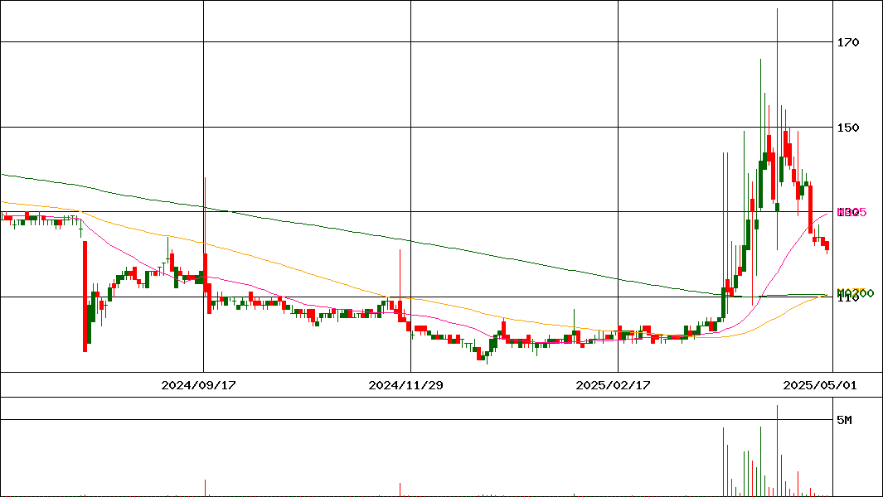Viewport: 883px width, 497px height.
Task: Click the red volume spike near 2024/11/29
Action: [400, 489]
